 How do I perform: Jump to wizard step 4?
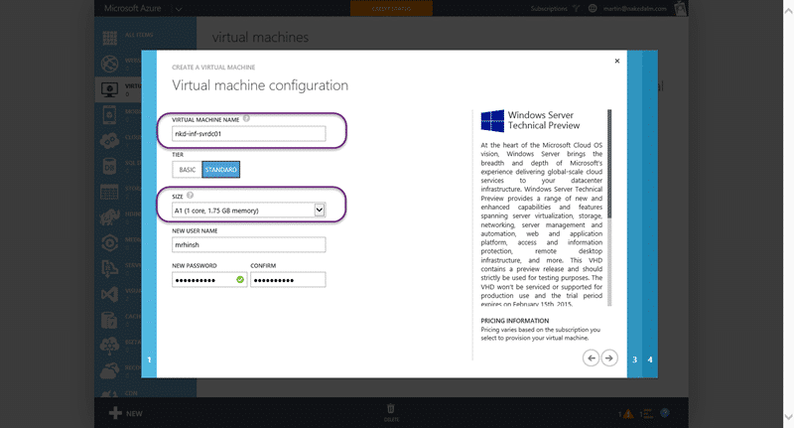point(650,359)
